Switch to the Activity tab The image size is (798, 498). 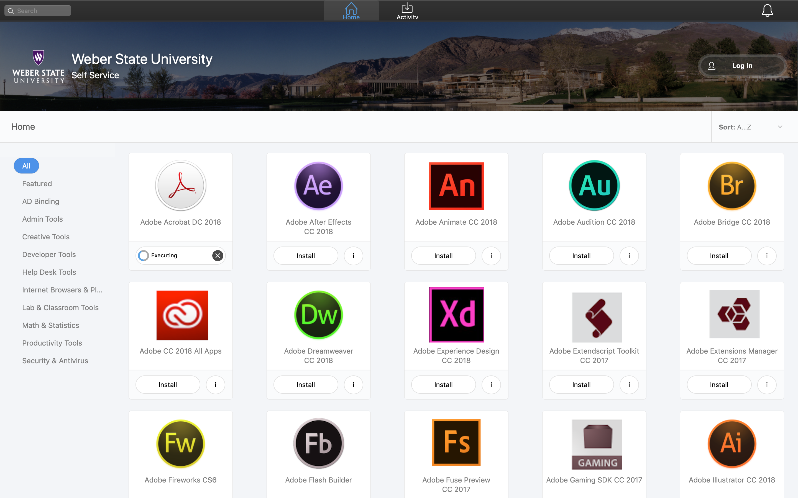coord(407,11)
